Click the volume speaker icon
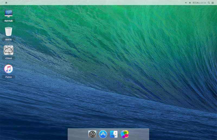The width and height of the screenshot is (217, 140). tap(186, 3)
